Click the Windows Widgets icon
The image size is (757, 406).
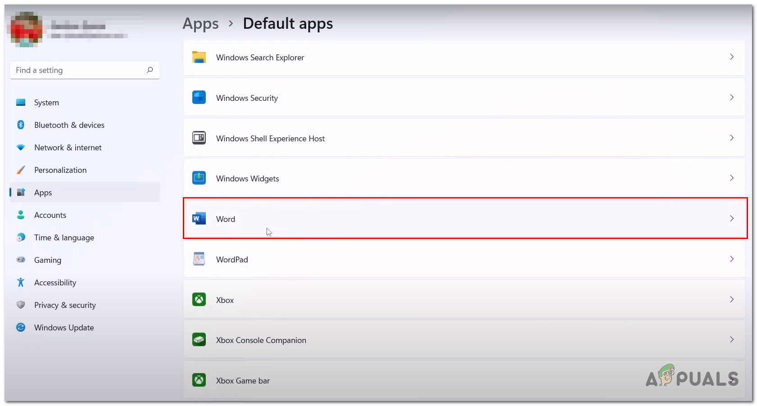pyautogui.click(x=199, y=178)
